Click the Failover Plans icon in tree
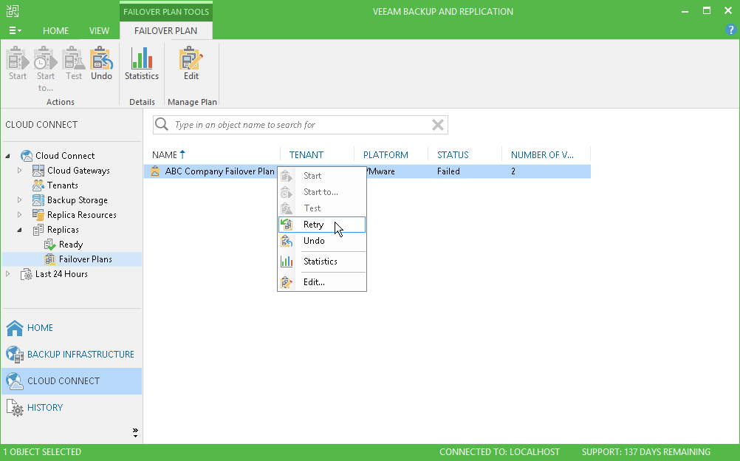The width and height of the screenshot is (740, 461). [x=50, y=259]
